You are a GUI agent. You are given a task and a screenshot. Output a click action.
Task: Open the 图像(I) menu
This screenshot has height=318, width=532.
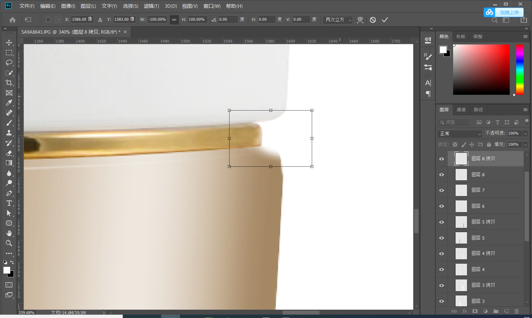(68, 6)
